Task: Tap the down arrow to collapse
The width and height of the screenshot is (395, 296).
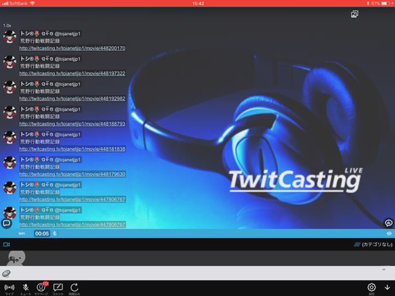Action: (387, 287)
